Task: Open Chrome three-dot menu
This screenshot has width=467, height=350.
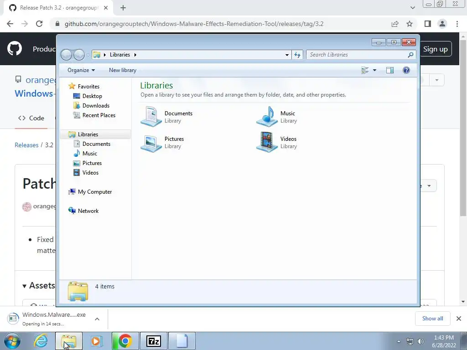Action: coord(457,24)
